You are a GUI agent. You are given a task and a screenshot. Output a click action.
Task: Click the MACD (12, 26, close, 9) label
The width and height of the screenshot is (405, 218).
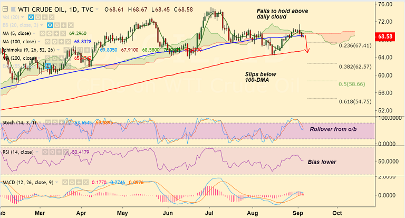pos(27,183)
